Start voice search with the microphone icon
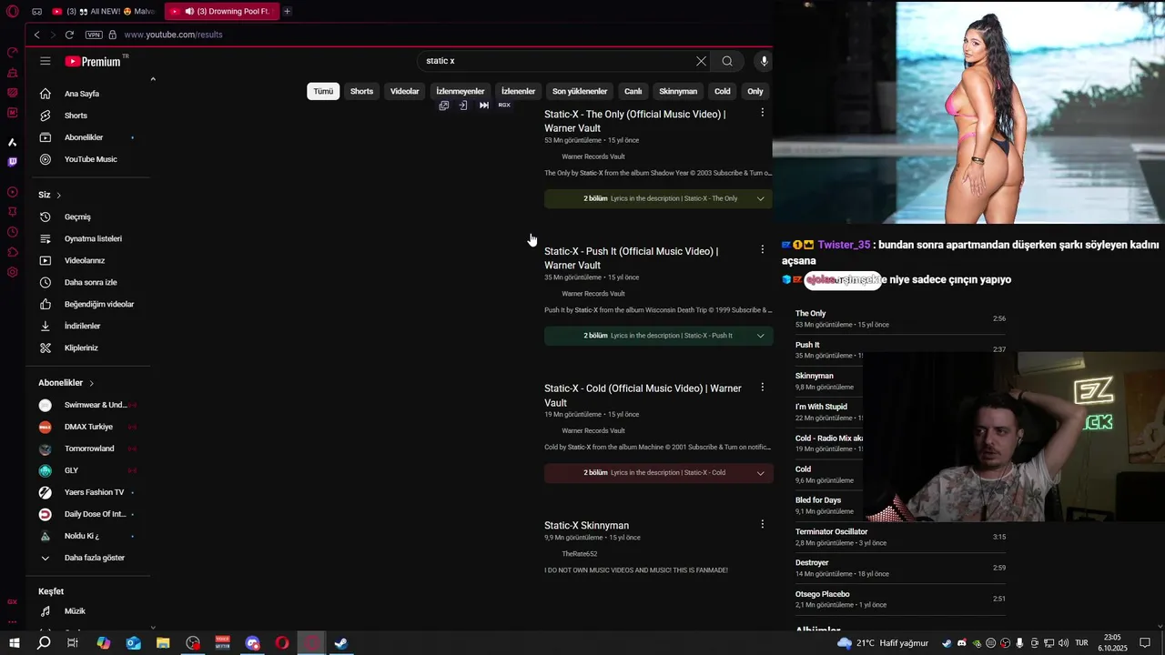Image resolution: width=1165 pixels, height=655 pixels. click(x=764, y=61)
